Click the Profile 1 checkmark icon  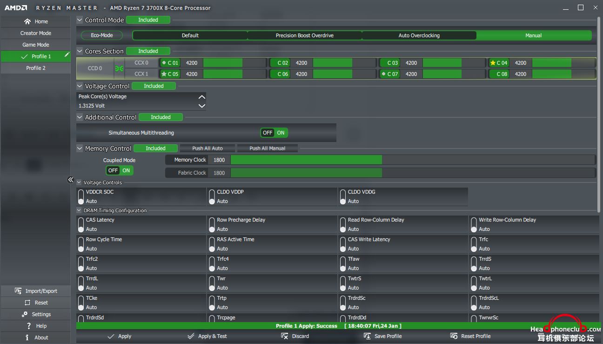click(x=25, y=56)
